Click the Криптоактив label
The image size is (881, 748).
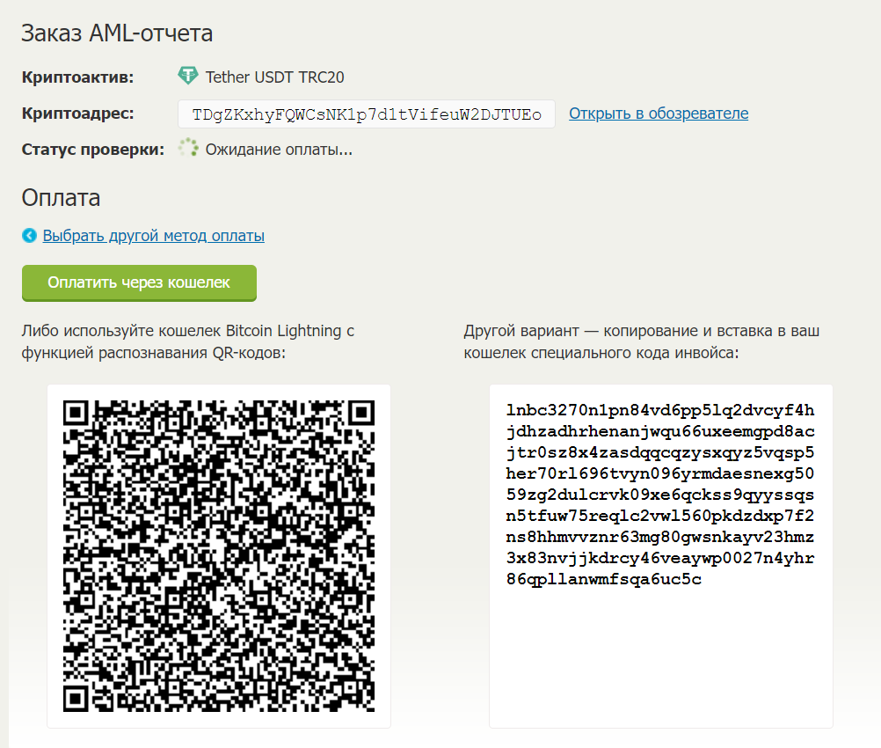pyautogui.click(x=77, y=77)
